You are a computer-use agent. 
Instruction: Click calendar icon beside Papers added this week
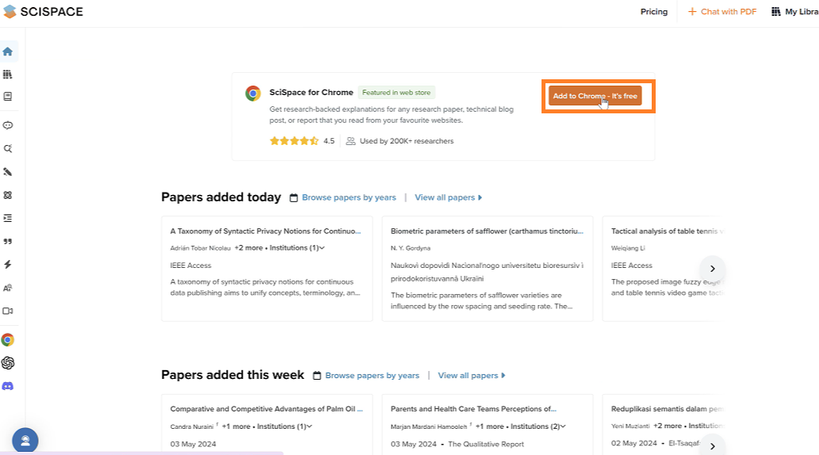[316, 376]
